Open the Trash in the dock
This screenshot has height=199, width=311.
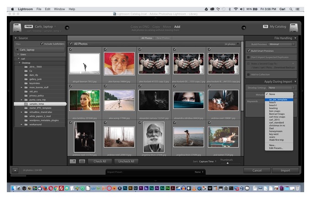click(297, 188)
